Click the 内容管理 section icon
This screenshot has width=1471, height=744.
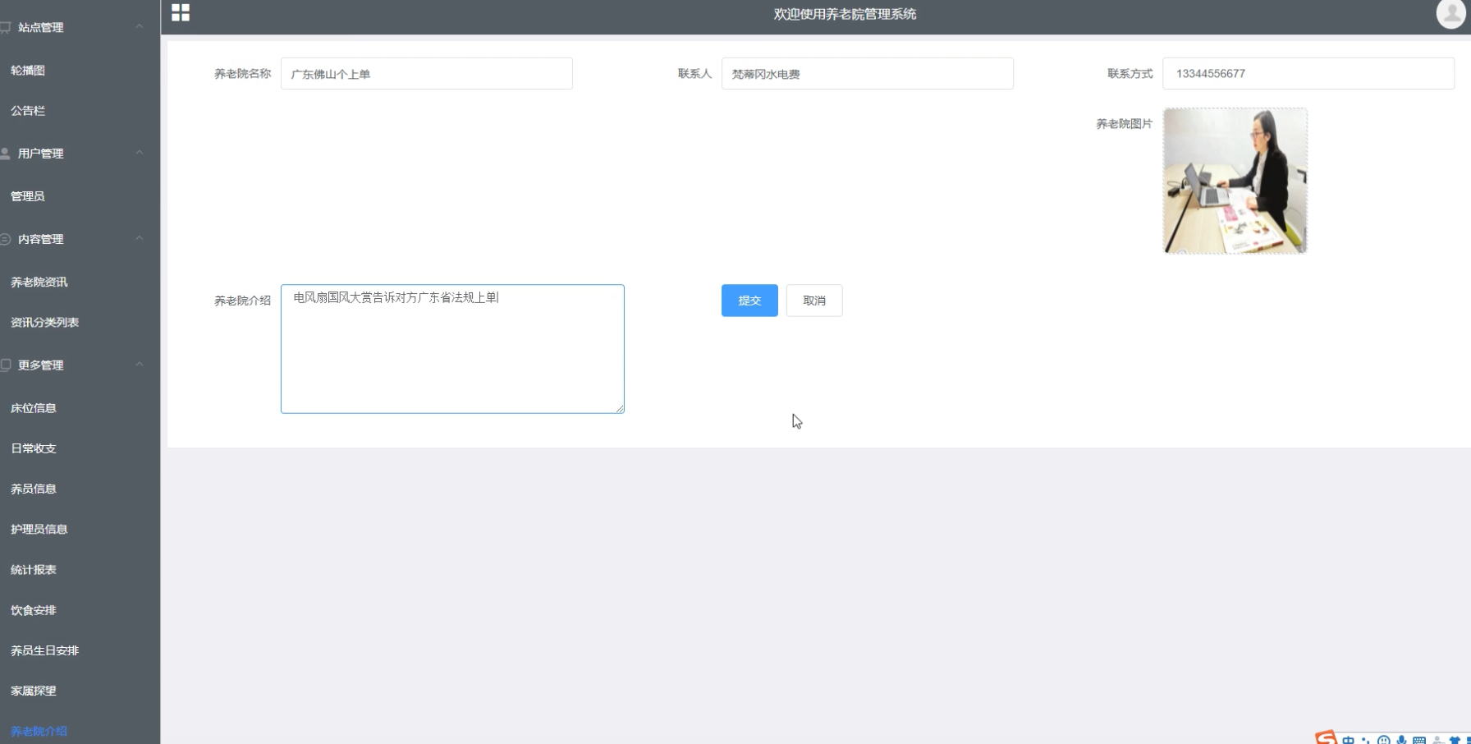tap(6, 239)
